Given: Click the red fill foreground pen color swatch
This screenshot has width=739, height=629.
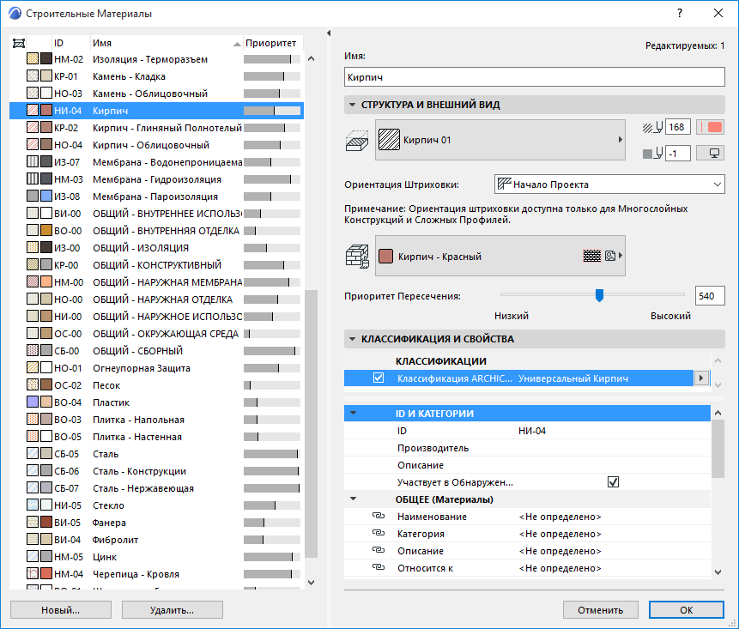Looking at the screenshot, I should (711, 127).
